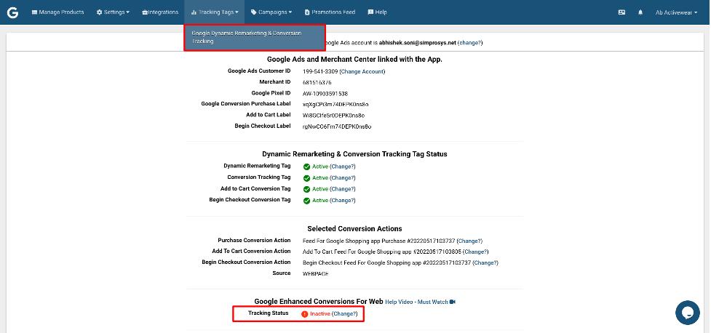Select Add to Cart Label value
711x333 pixels.
point(334,116)
